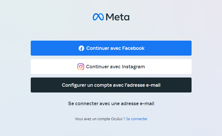Click the Instagram camera icon

tap(81, 67)
